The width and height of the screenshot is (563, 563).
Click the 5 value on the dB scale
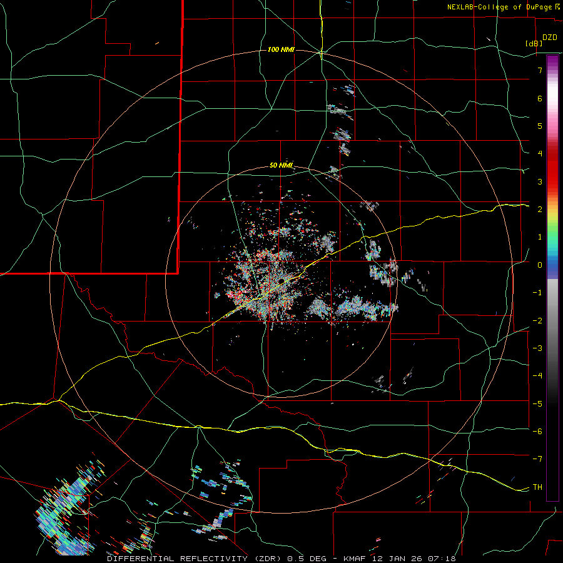[540, 126]
